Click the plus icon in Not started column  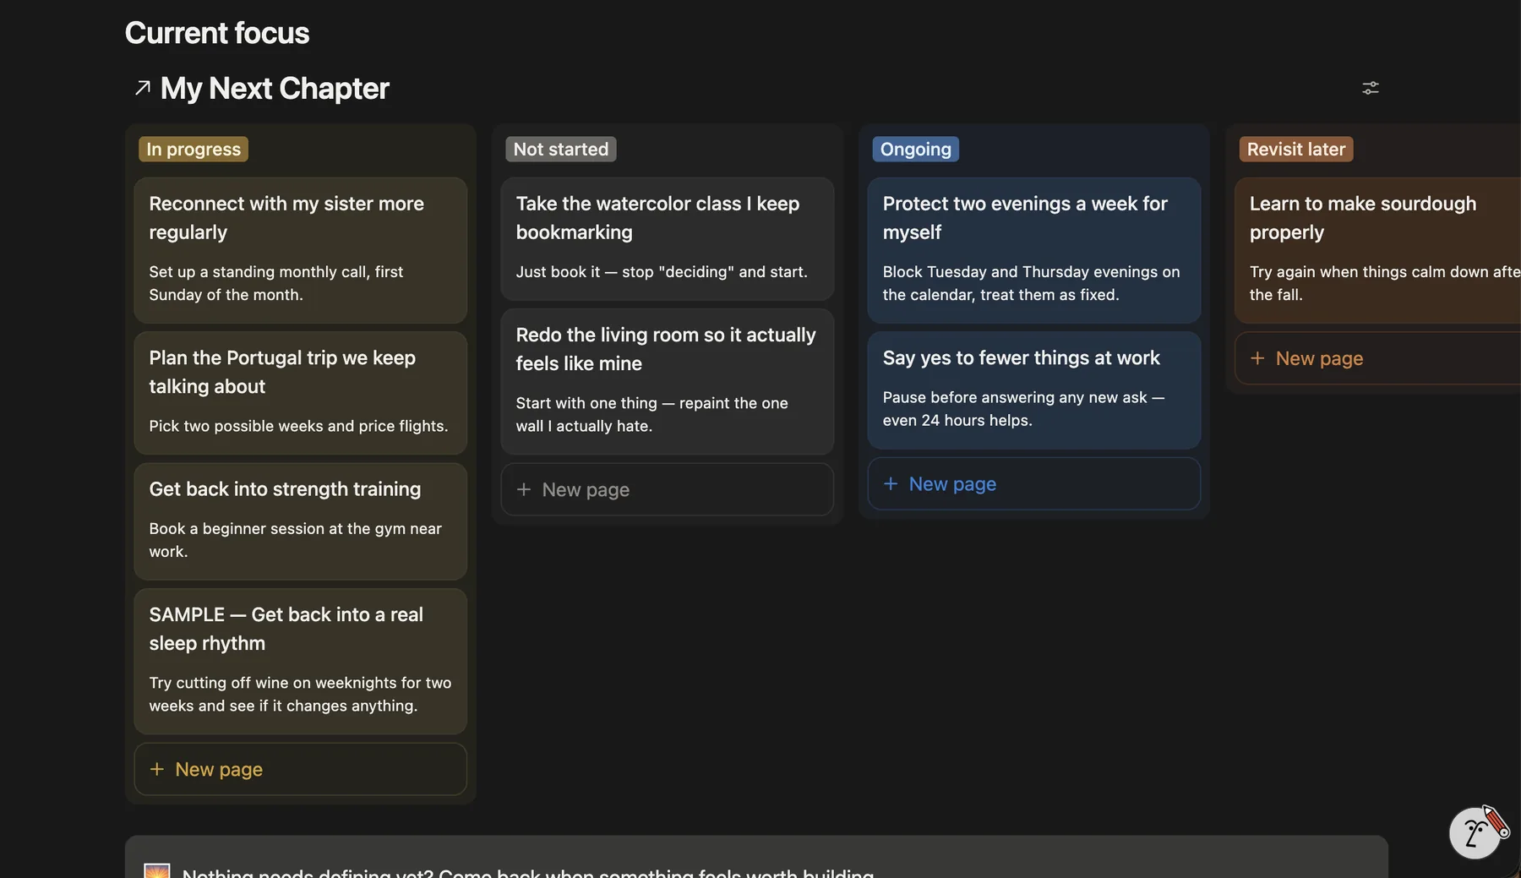coord(523,489)
